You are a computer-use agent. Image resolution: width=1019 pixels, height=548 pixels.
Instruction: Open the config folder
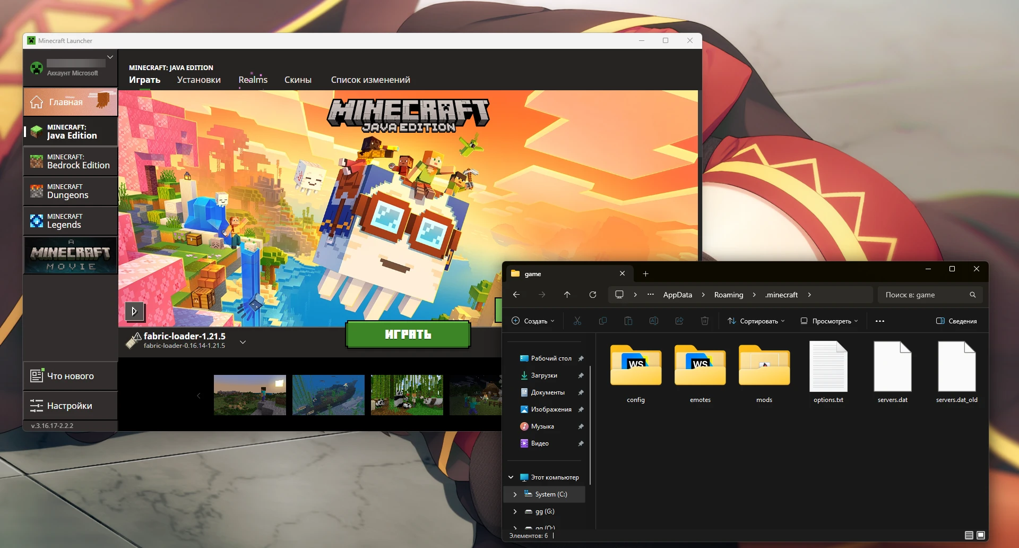635,372
